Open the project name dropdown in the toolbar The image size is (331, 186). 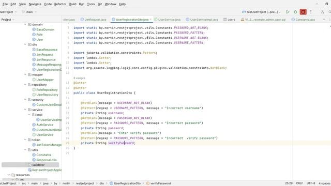point(8,12)
